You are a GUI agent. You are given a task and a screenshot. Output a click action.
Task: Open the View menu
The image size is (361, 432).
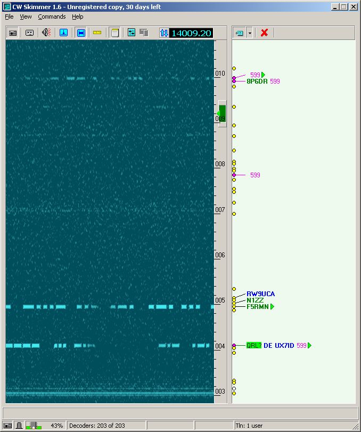point(26,17)
